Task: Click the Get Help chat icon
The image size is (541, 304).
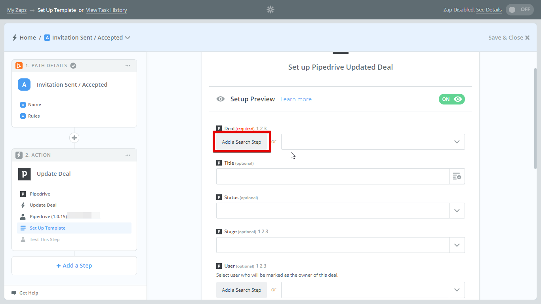Action: [x=14, y=293]
